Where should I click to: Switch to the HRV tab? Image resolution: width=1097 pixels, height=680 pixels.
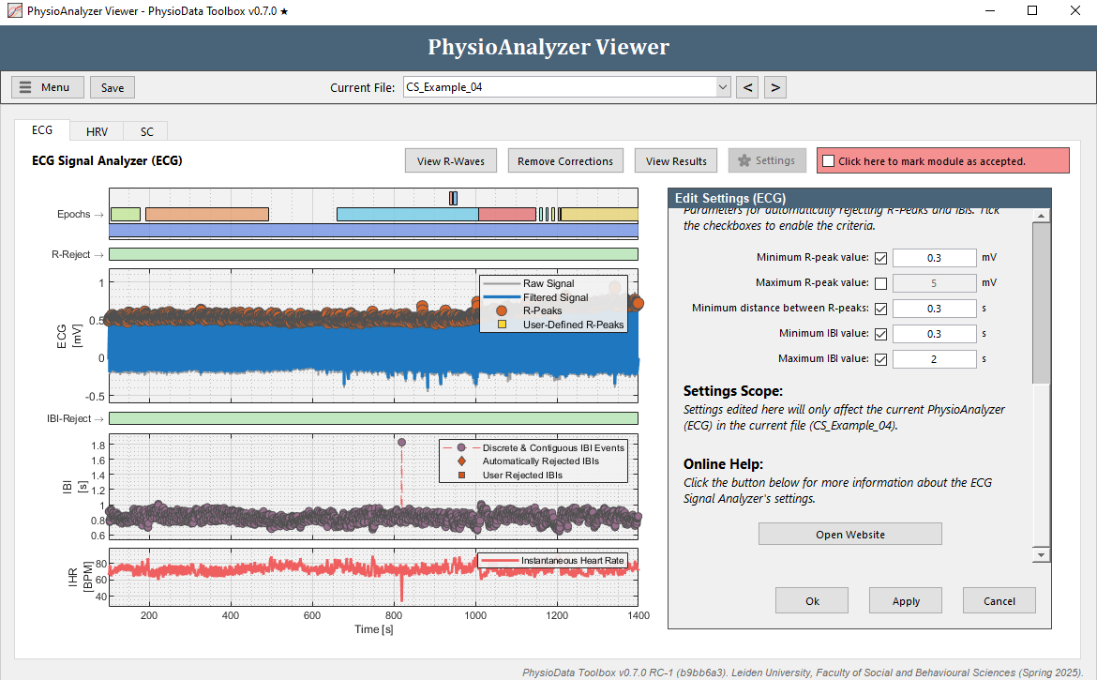[97, 131]
